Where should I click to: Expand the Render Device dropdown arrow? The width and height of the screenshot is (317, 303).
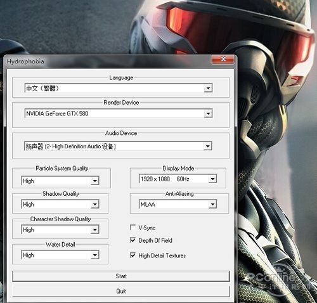point(208,113)
